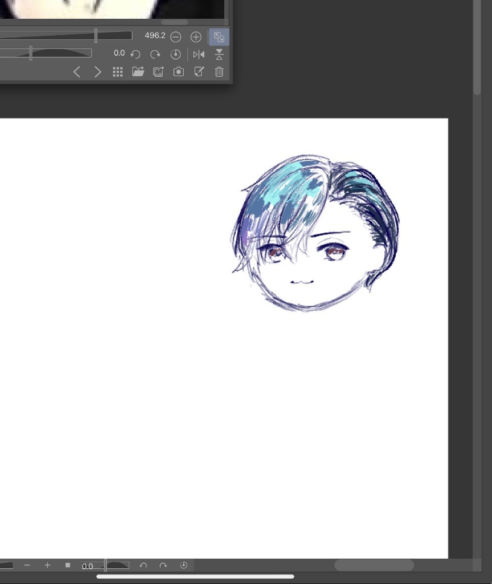Delete the current Sub View image
The width and height of the screenshot is (492, 584).
click(219, 72)
